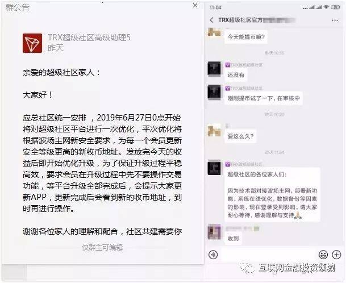Tap the avatar beside 今天能提币嘛?

[214, 32]
